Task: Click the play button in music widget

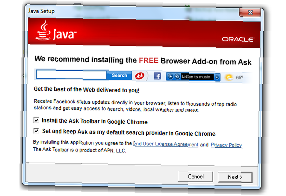Action: pos(170,76)
